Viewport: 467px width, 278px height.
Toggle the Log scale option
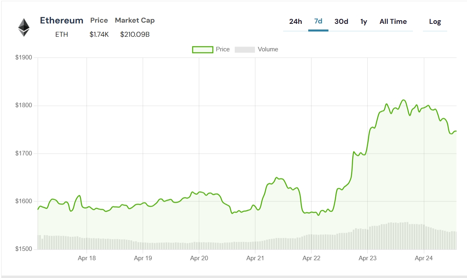[435, 22]
